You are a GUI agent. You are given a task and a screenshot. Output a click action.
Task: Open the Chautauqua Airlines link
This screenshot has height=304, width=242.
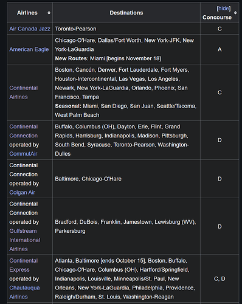pyautogui.click(x=24, y=292)
